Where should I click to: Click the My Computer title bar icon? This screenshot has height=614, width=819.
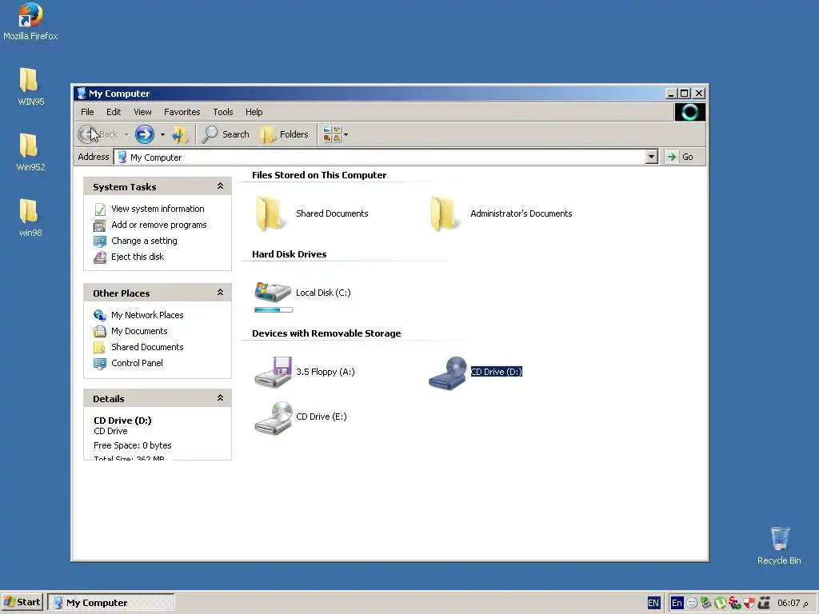[x=81, y=94]
